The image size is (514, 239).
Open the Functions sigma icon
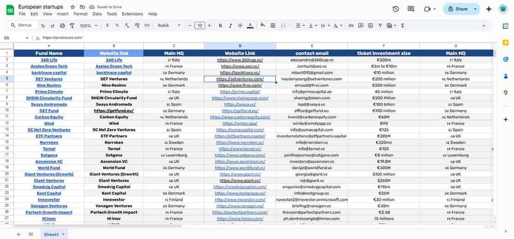pos(403,25)
